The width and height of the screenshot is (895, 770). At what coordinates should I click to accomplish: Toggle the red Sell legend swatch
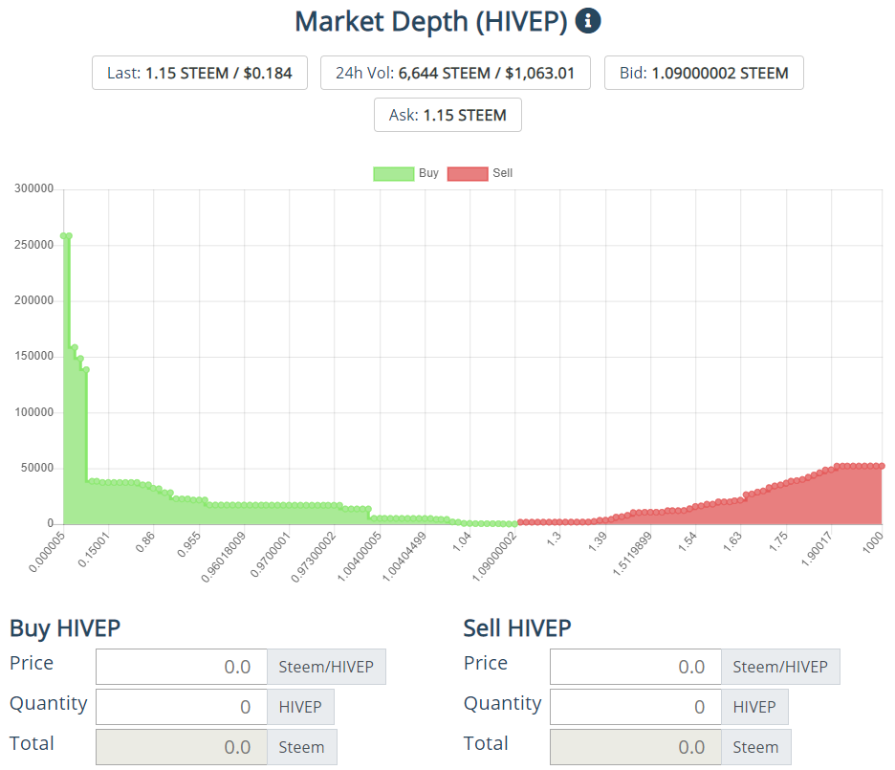click(x=468, y=173)
